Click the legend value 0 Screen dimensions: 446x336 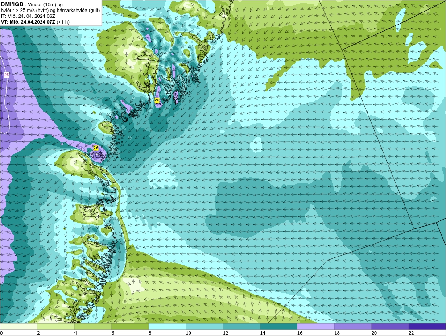point(1,333)
